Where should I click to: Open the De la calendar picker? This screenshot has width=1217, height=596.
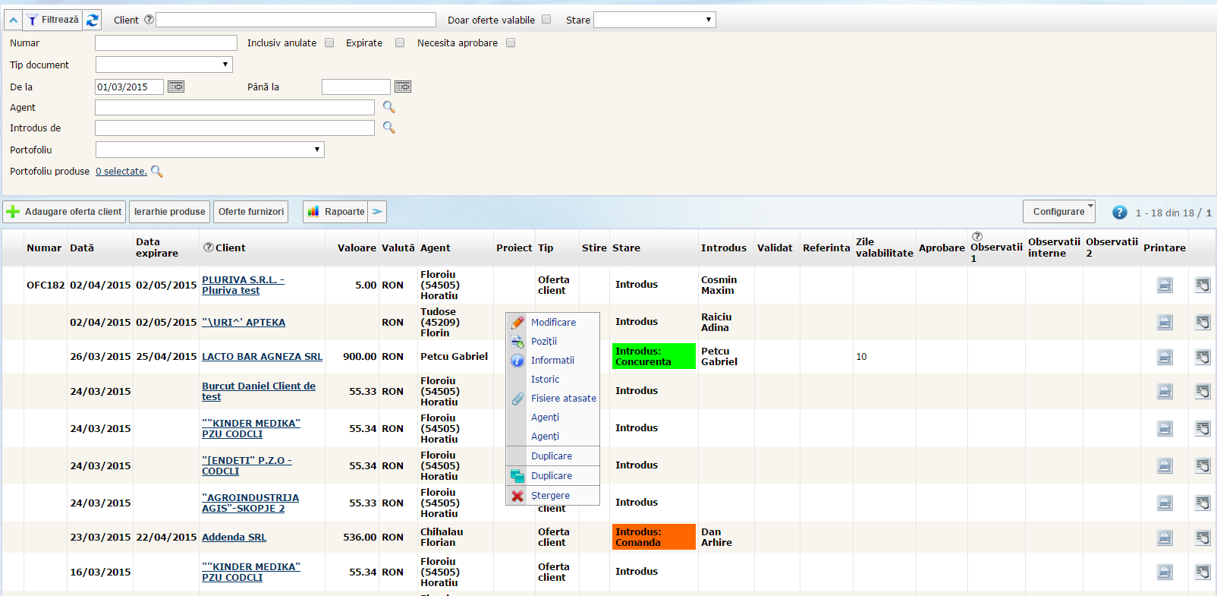coord(175,87)
